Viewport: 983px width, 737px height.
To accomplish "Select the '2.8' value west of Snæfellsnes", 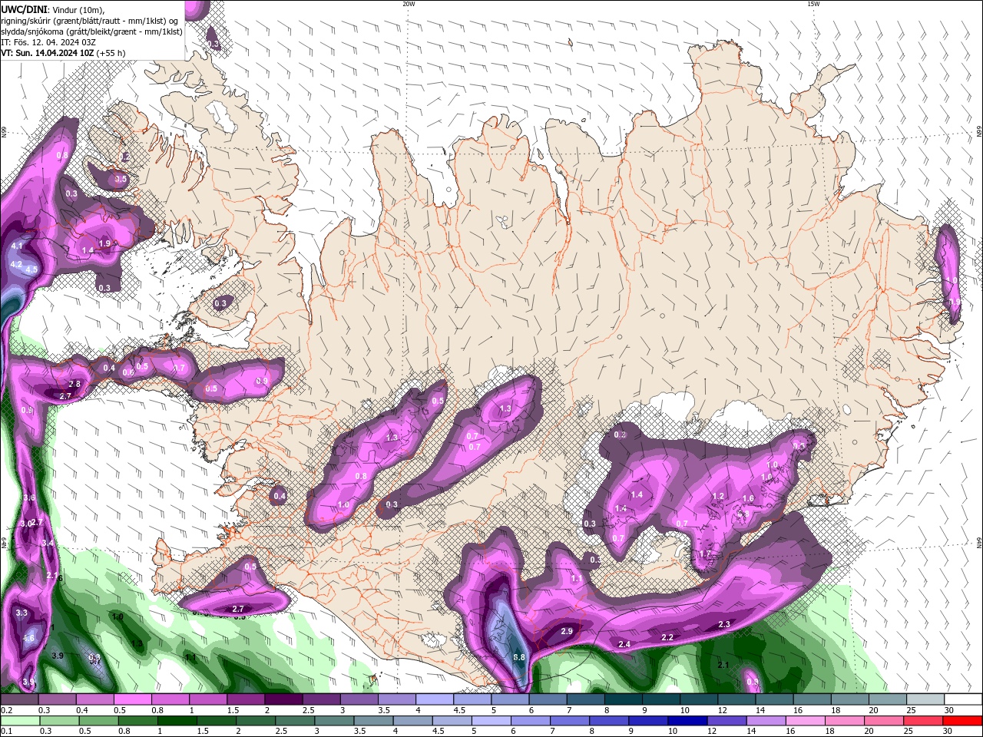I will [74, 384].
